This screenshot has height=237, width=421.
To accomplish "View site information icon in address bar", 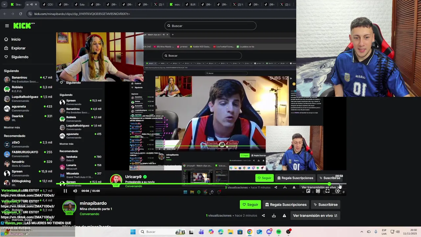I will tap(30, 14).
